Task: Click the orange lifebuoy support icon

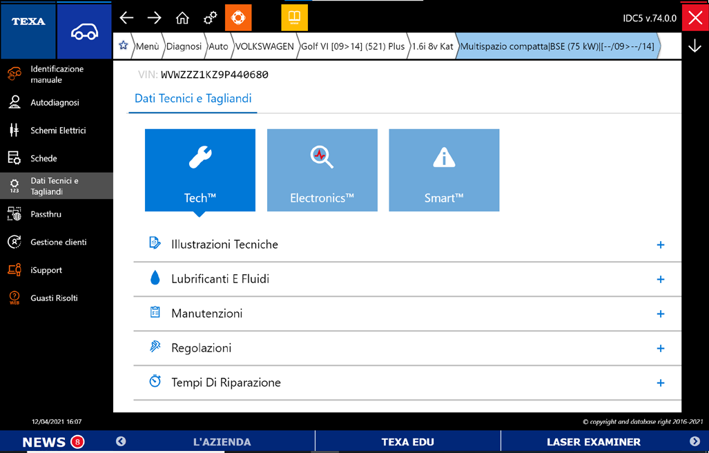Action: pos(238,18)
